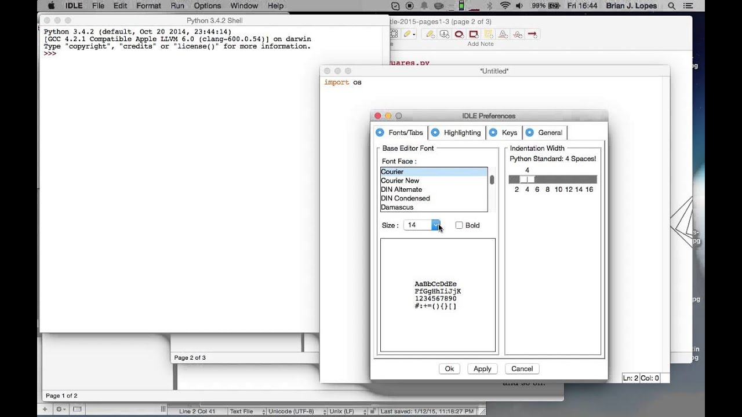
Task: Click the Apply button
Action: 482,368
